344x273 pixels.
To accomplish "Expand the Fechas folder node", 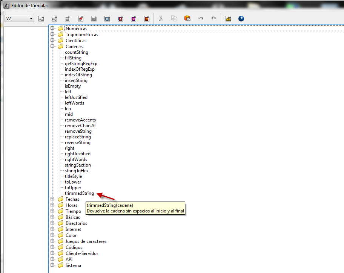I will coord(52,199).
